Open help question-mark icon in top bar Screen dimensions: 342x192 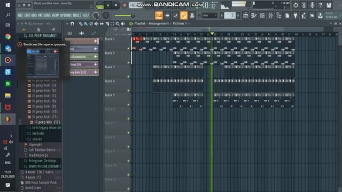(321, 5)
